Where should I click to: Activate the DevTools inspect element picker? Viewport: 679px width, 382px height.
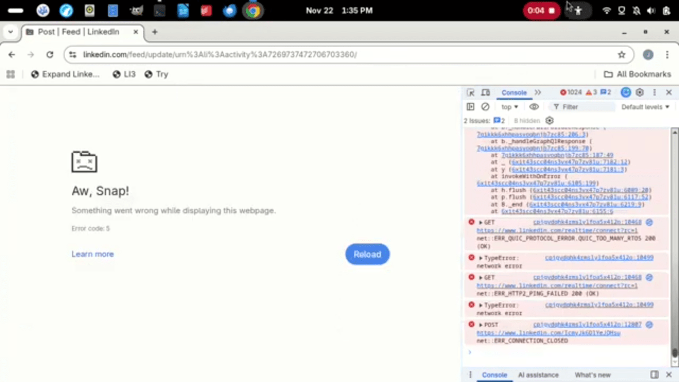coord(471,92)
